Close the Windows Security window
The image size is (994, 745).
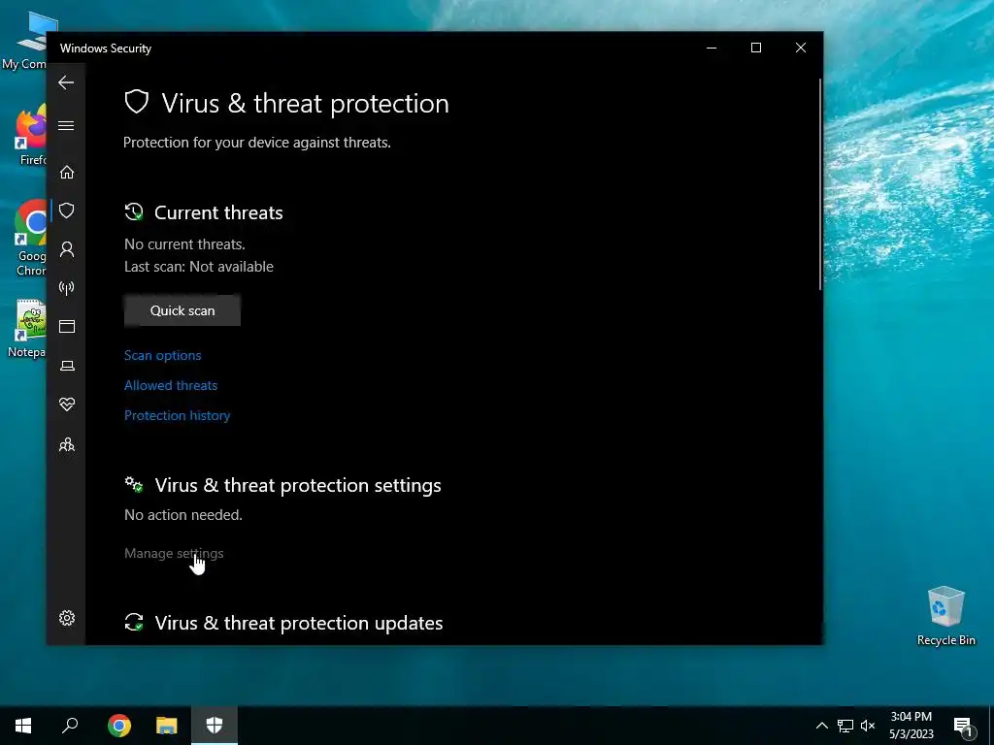(801, 49)
